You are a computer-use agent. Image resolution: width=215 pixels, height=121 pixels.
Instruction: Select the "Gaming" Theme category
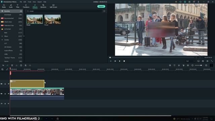pos(11,58)
